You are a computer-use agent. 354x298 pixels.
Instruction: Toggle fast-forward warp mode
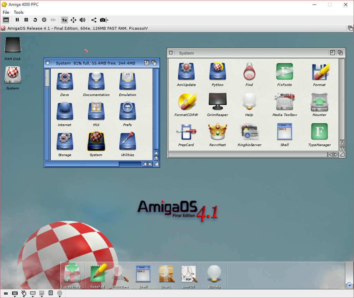point(53,20)
